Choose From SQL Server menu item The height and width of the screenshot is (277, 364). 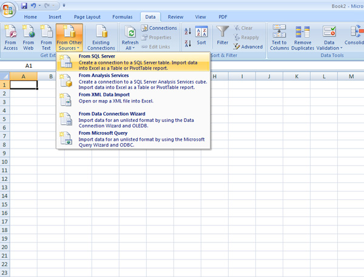(x=133, y=62)
